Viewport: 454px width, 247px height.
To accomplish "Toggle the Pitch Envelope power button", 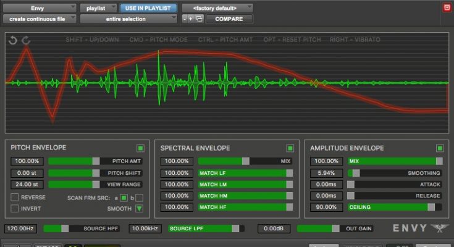I will (x=141, y=148).
